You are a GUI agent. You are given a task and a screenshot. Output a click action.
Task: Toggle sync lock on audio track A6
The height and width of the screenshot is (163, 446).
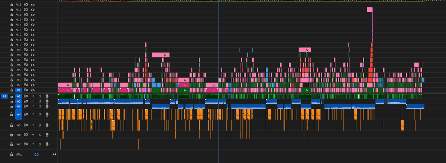tap(26, 135)
